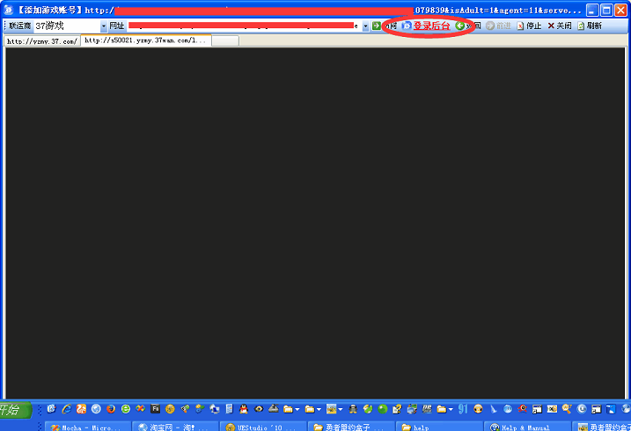Open the orange headphones face icon

(478, 409)
